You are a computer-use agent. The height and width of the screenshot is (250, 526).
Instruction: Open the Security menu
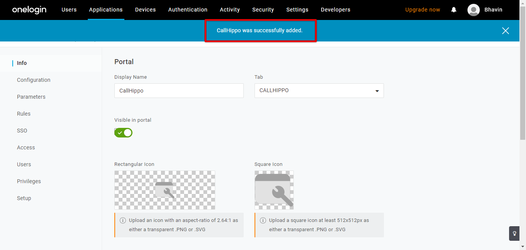263,10
